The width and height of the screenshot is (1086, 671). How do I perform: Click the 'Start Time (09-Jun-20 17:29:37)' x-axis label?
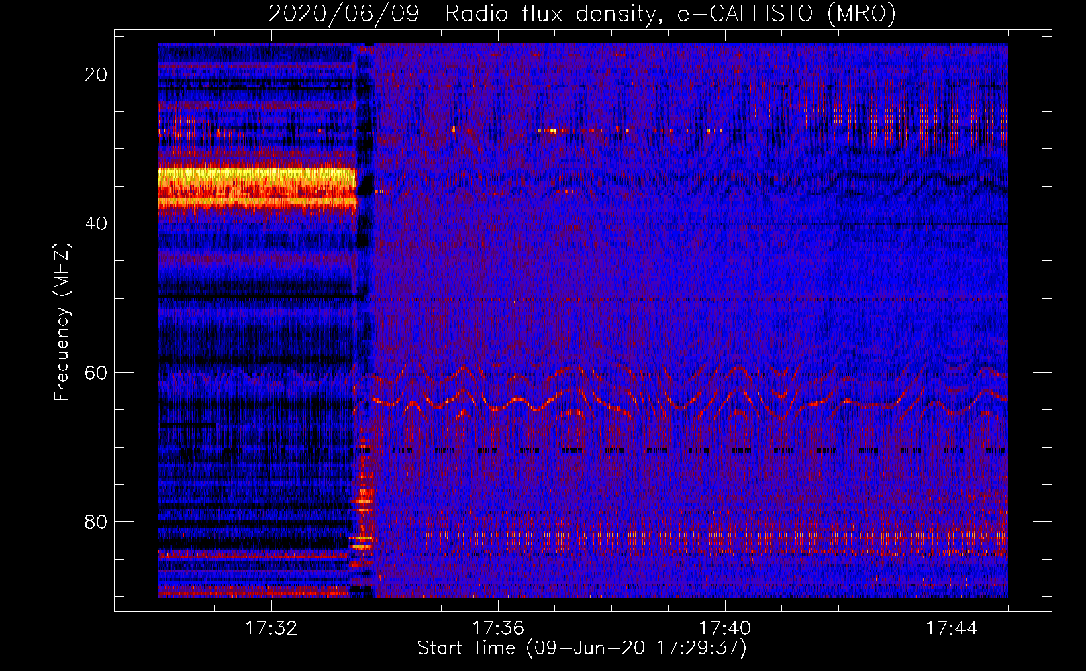(x=582, y=648)
